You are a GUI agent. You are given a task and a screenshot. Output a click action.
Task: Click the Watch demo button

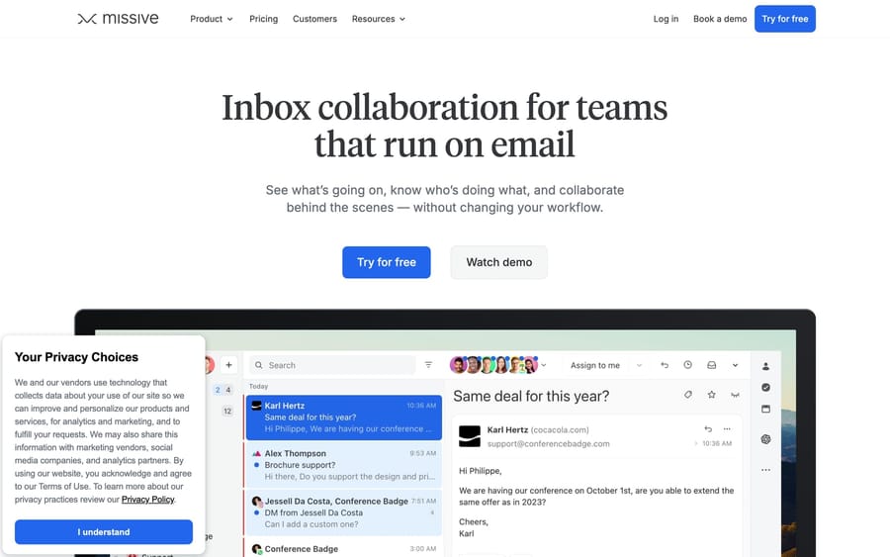[499, 262]
